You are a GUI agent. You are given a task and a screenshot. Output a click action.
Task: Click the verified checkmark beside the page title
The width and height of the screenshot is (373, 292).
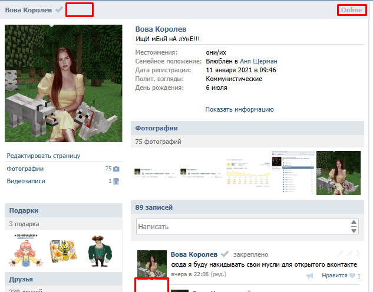click(59, 10)
